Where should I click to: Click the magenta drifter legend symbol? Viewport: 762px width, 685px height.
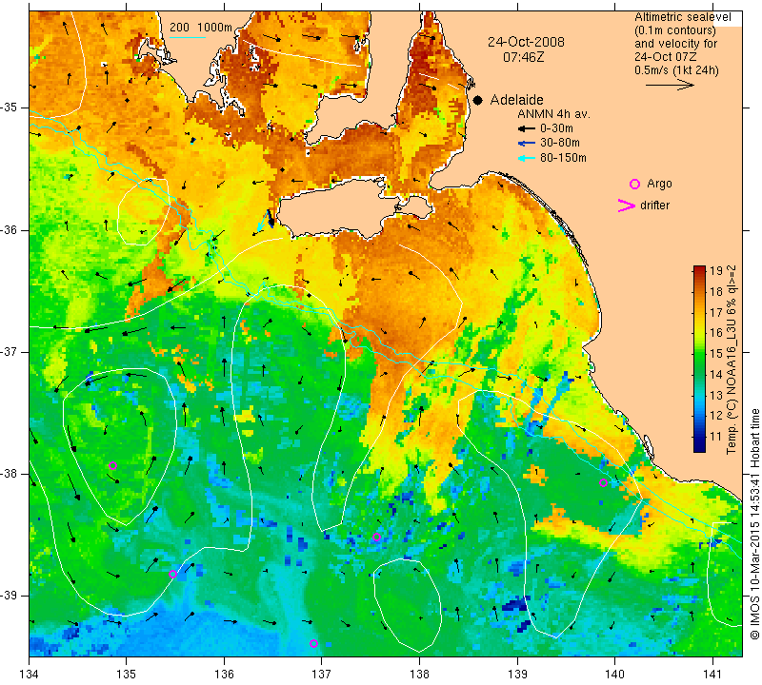point(626,205)
